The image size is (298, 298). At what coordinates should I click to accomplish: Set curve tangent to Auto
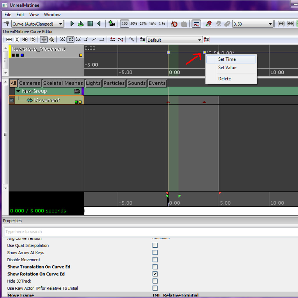point(62,39)
